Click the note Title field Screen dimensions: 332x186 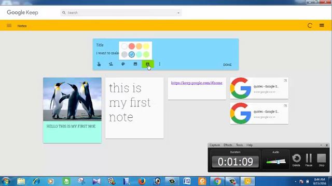point(100,45)
